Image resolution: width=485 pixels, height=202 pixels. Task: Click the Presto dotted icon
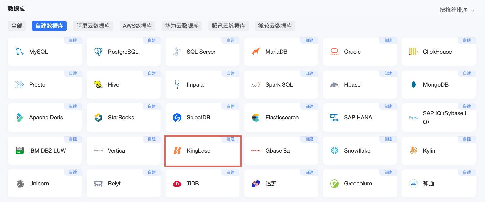point(20,85)
